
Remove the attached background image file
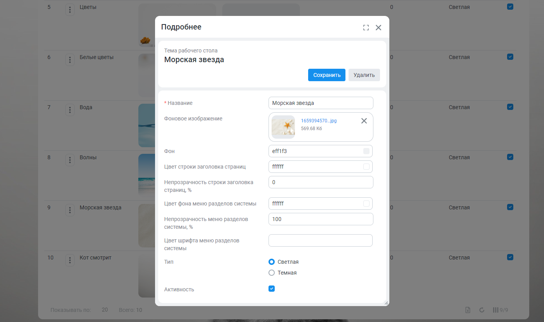pyautogui.click(x=364, y=121)
